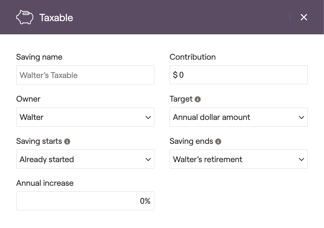The height and width of the screenshot is (228, 324).
Task: Click into the Contribution amount field
Action: 238,75
